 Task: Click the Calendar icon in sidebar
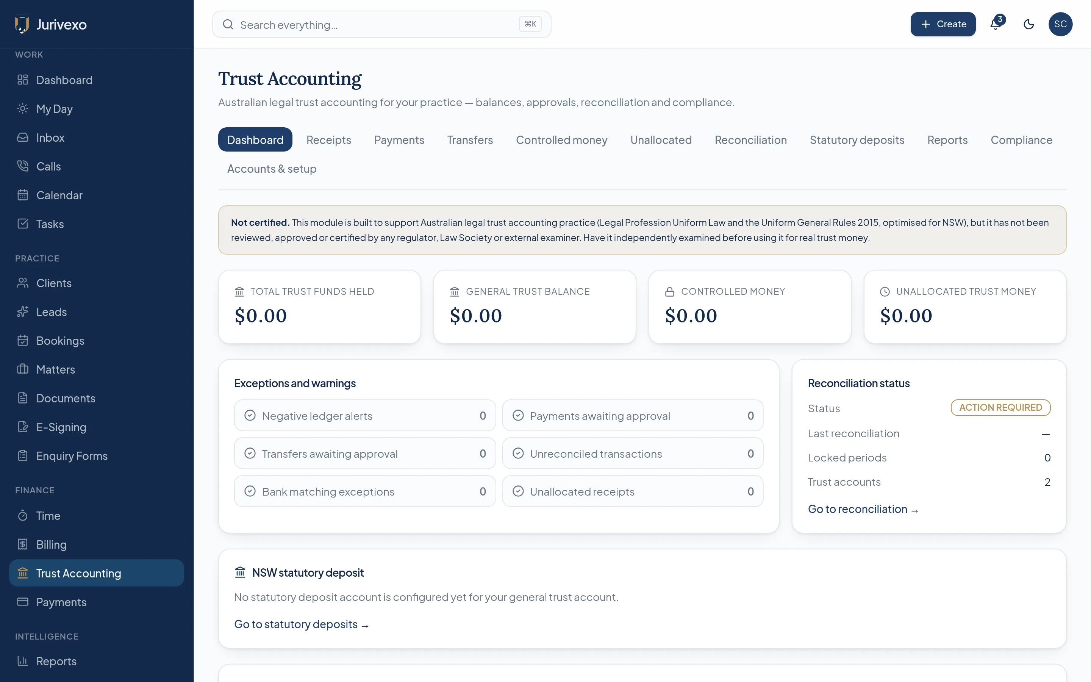click(23, 195)
